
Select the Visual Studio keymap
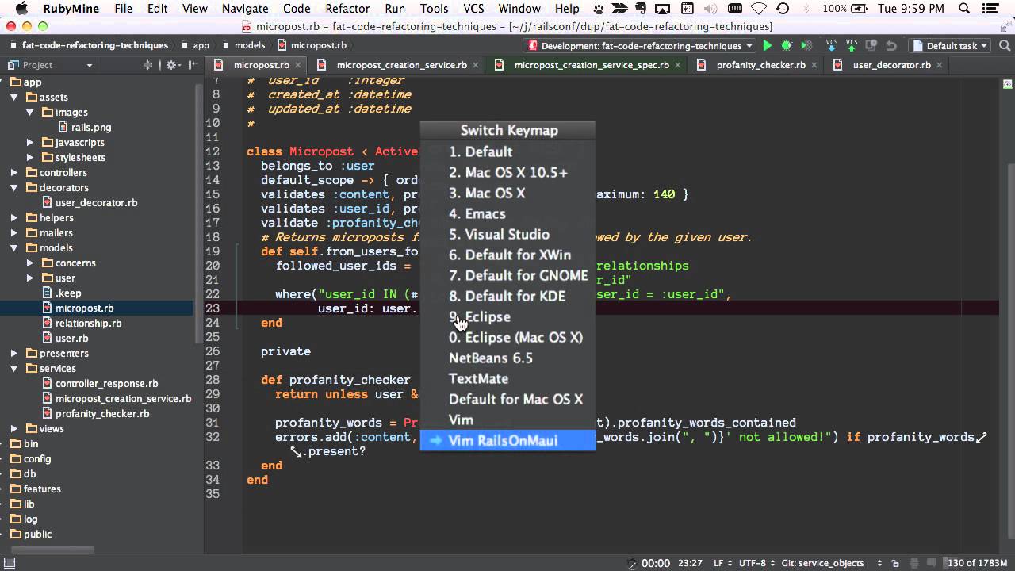(507, 234)
